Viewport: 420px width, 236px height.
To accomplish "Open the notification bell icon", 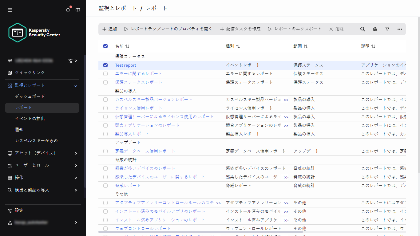I will 68,10.
